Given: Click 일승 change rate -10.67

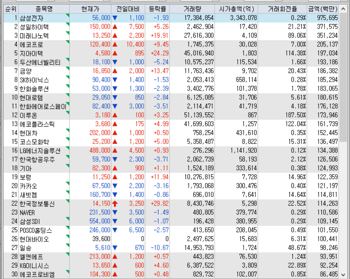Looking at the screenshot, I should [x=160, y=248].
